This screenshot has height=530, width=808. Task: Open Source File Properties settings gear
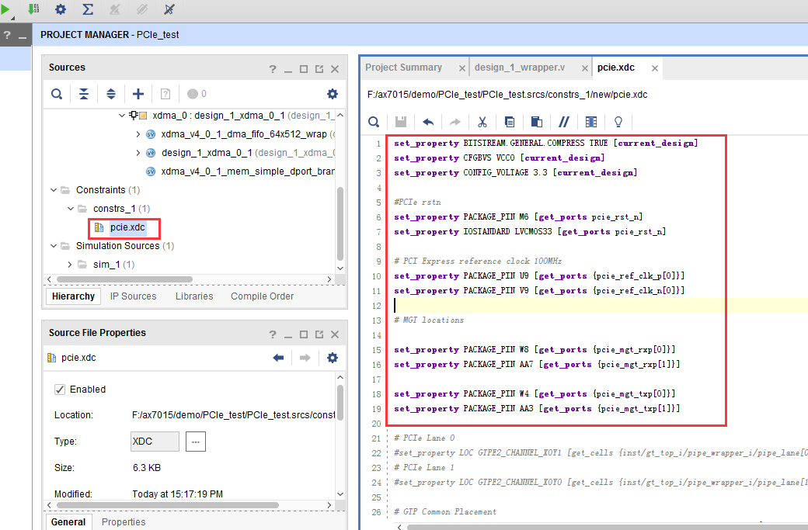pyautogui.click(x=333, y=358)
